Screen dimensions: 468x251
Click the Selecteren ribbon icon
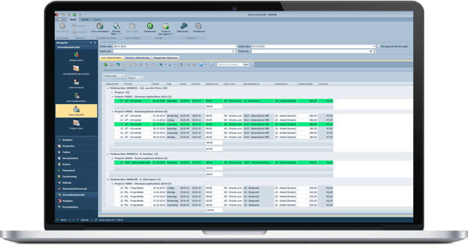184,28
